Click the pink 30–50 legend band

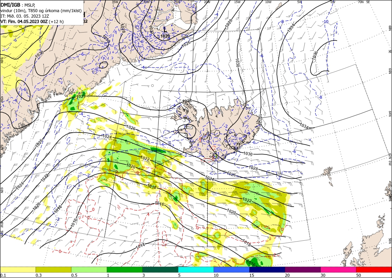pyautogui.click(x=339, y=269)
